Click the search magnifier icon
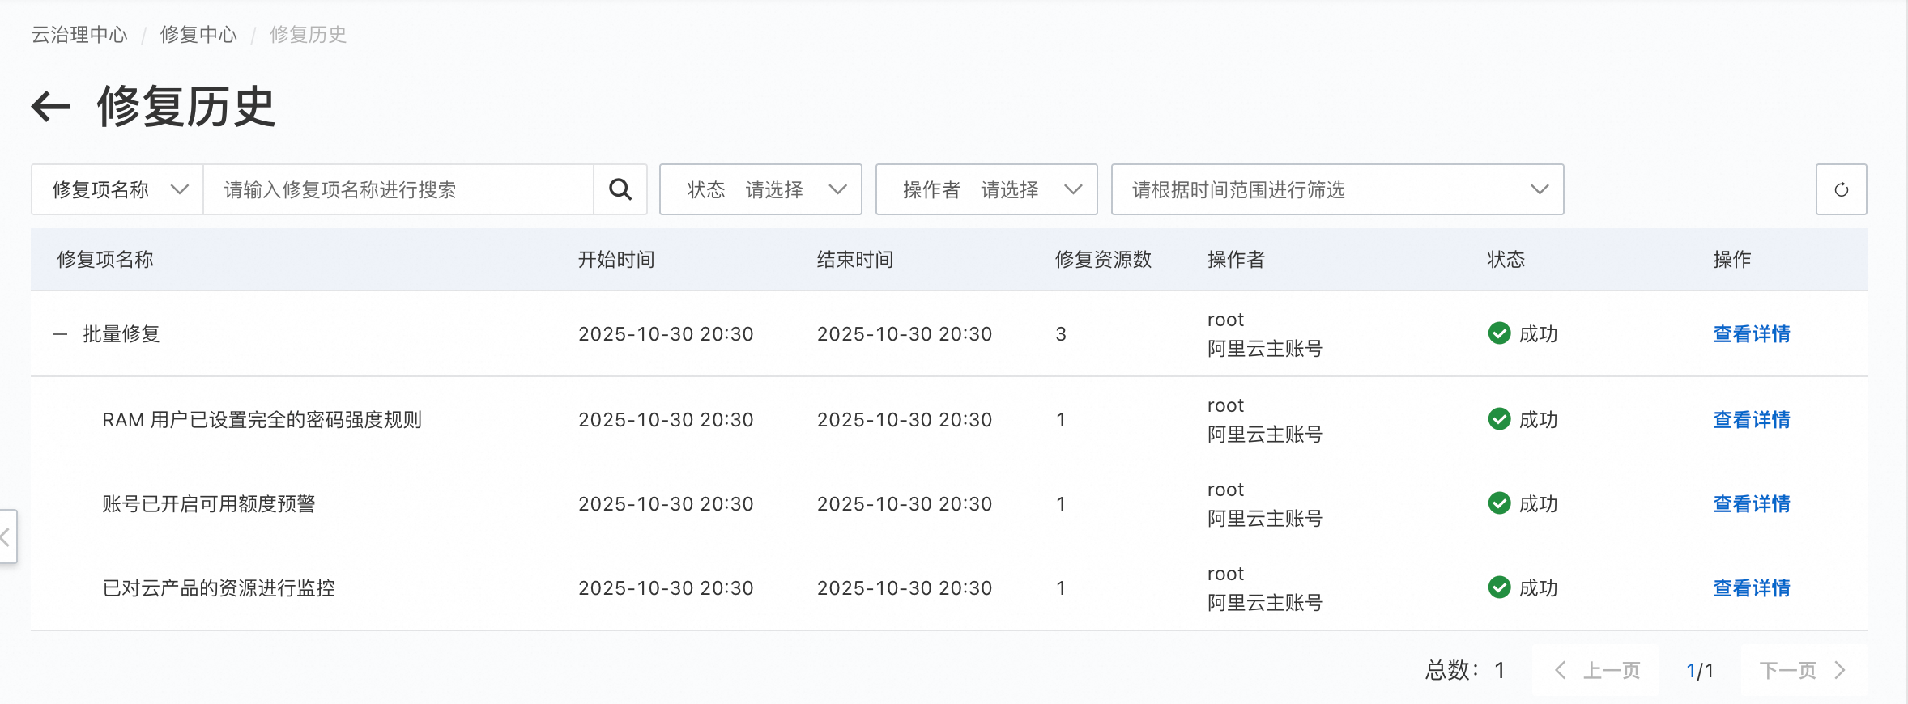This screenshot has width=1908, height=704. 620,189
